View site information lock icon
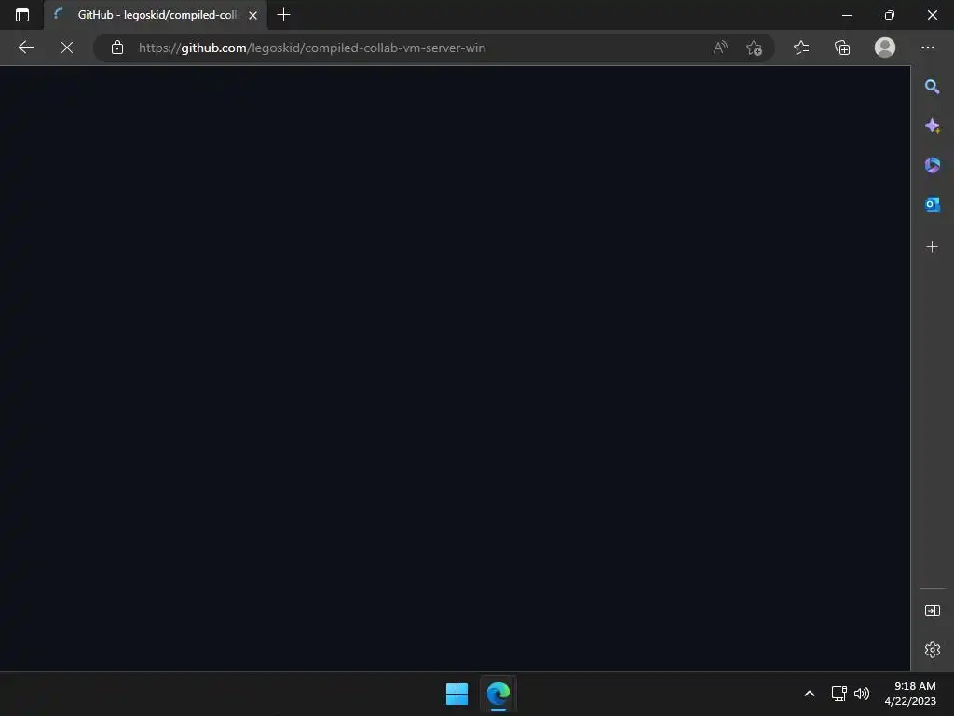This screenshot has height=716, width=954. pyautogui.click(x=117, y=48)
